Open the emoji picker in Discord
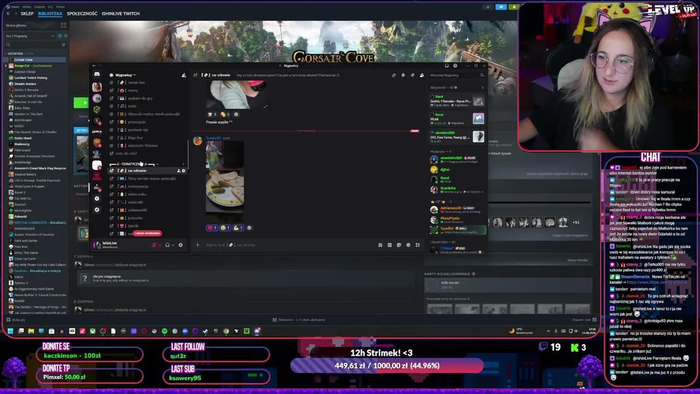700x394 pixels. tap(408, 245)
